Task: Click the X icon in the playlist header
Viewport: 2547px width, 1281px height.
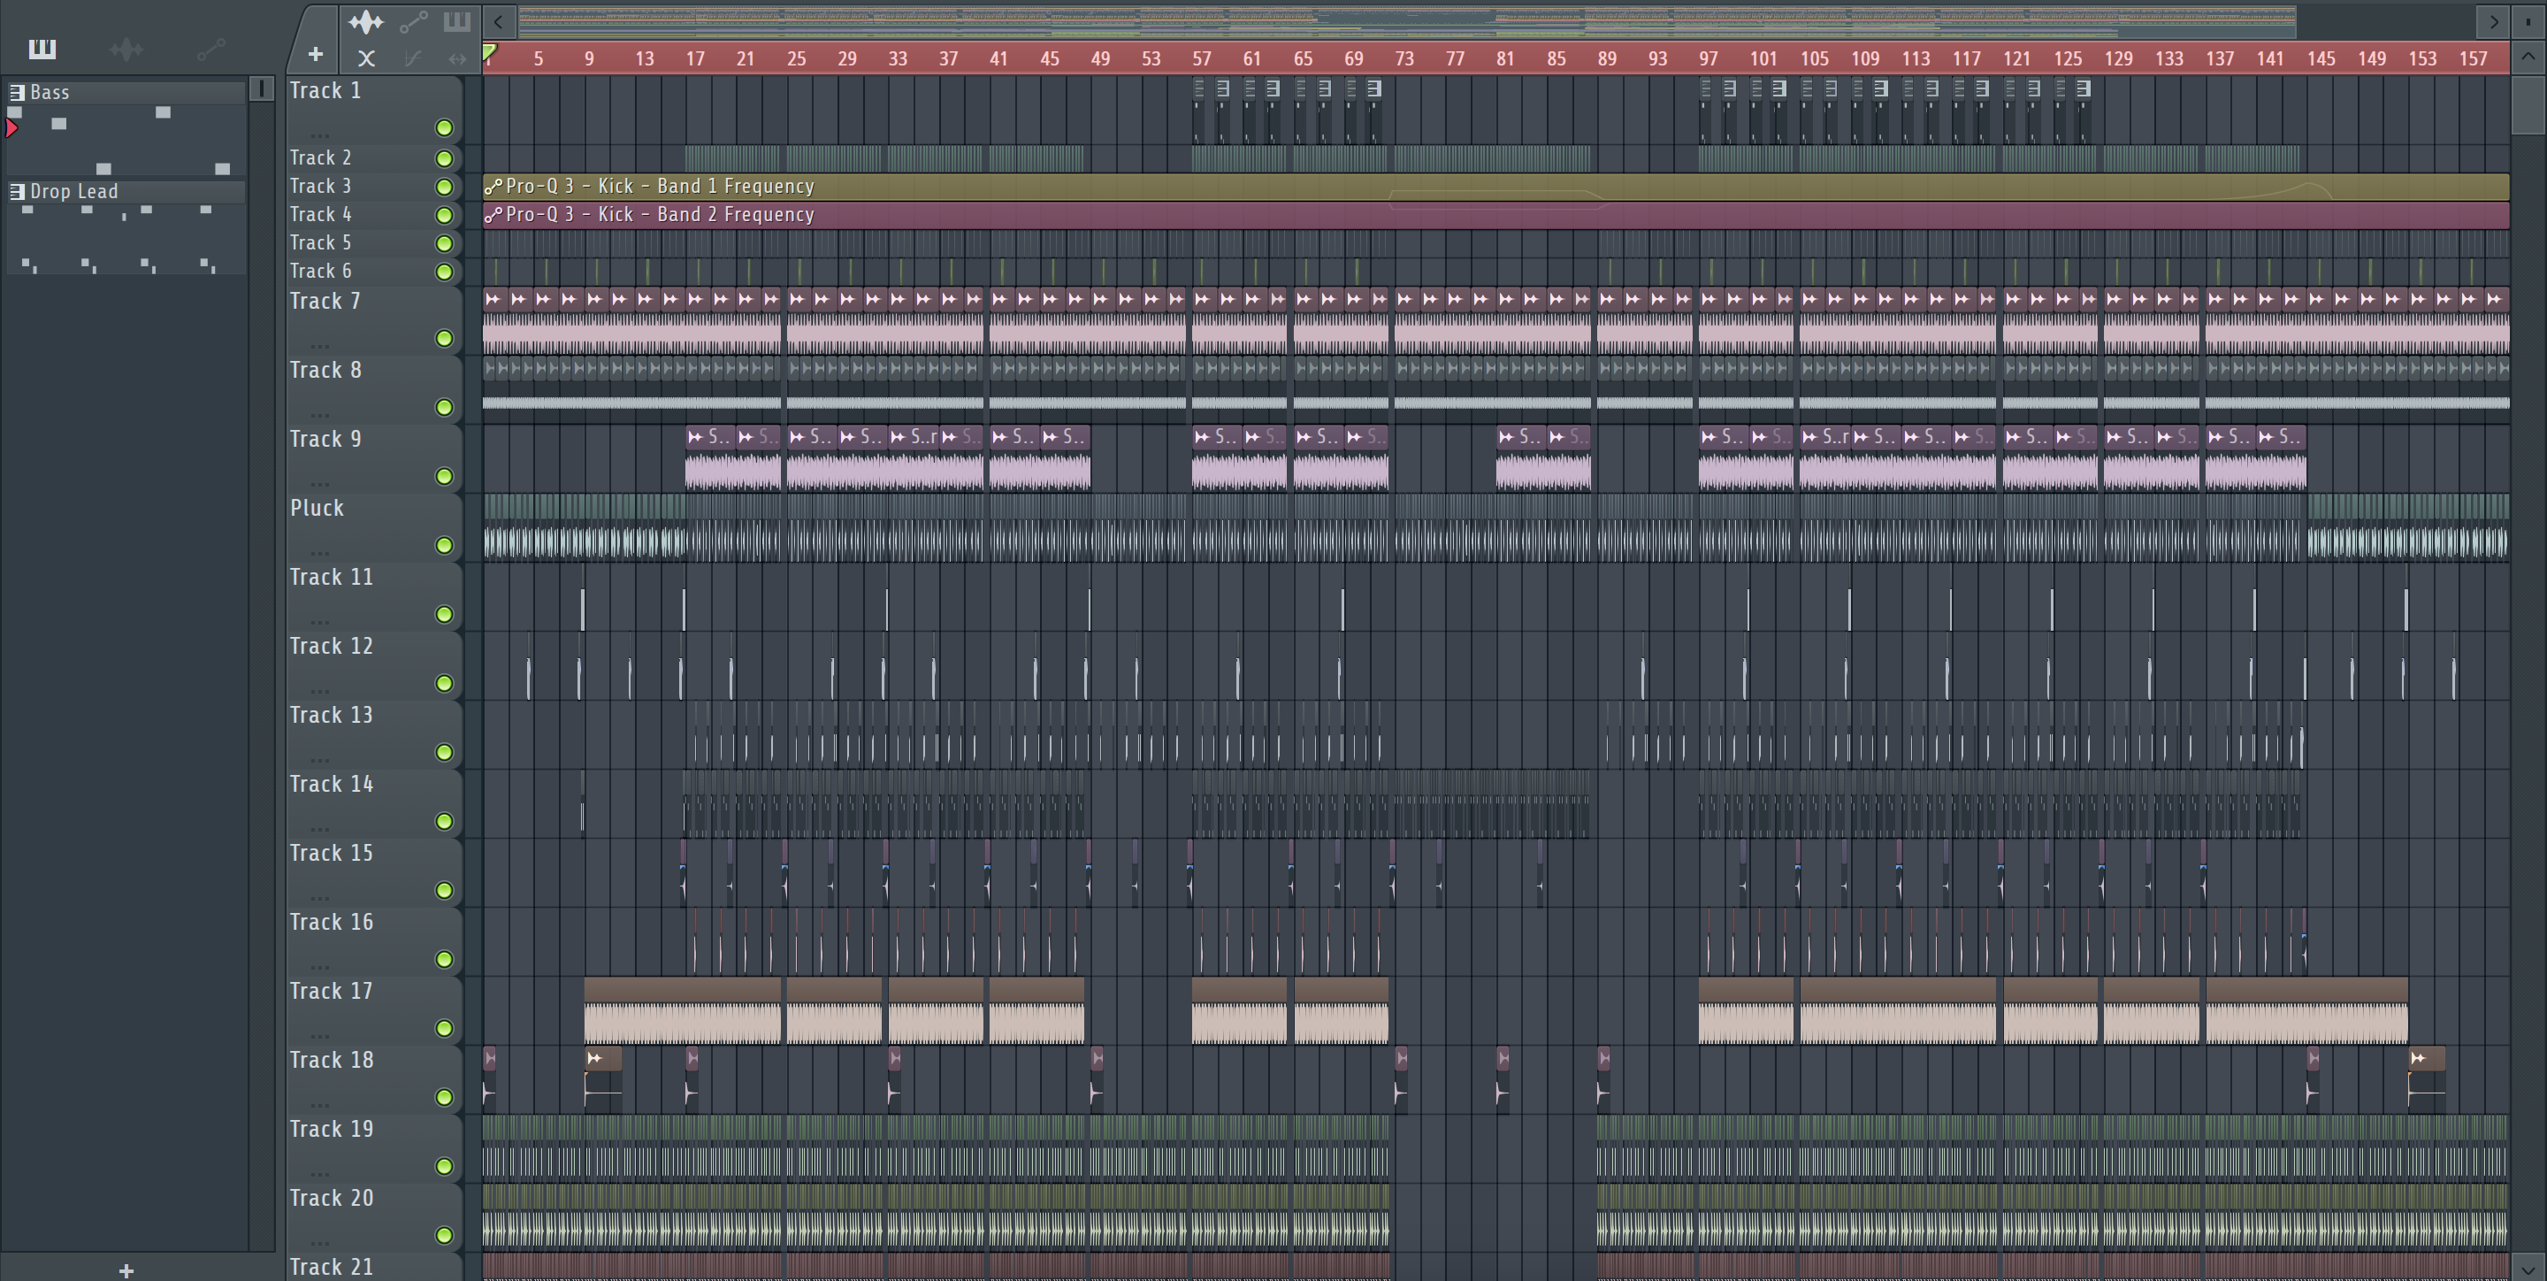Action: pos(366,58)
